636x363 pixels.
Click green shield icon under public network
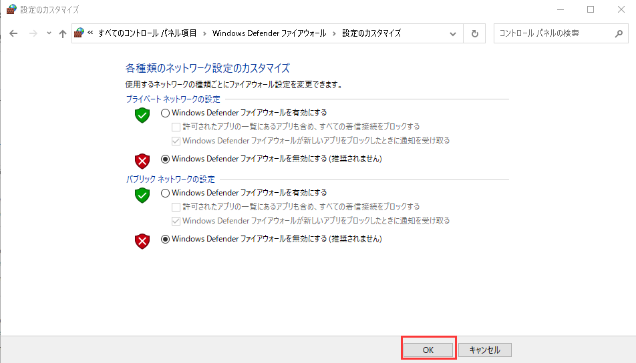click(142, 196)
